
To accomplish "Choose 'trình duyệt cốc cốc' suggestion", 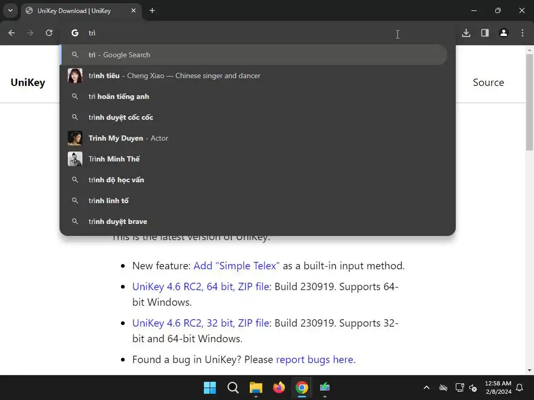I will click(x=254, y=117).
